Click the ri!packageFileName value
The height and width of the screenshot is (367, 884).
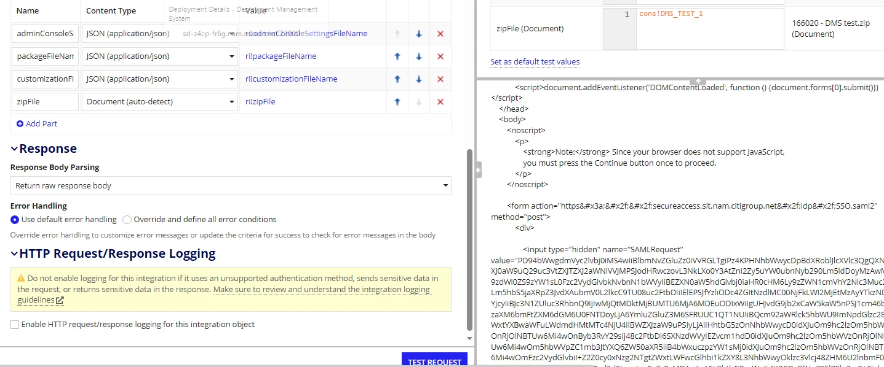[x=281, y=56]
